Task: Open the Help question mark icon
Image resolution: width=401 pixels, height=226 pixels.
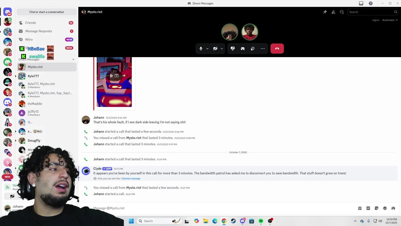Action: pyautogui.click(x=371, y=3)
